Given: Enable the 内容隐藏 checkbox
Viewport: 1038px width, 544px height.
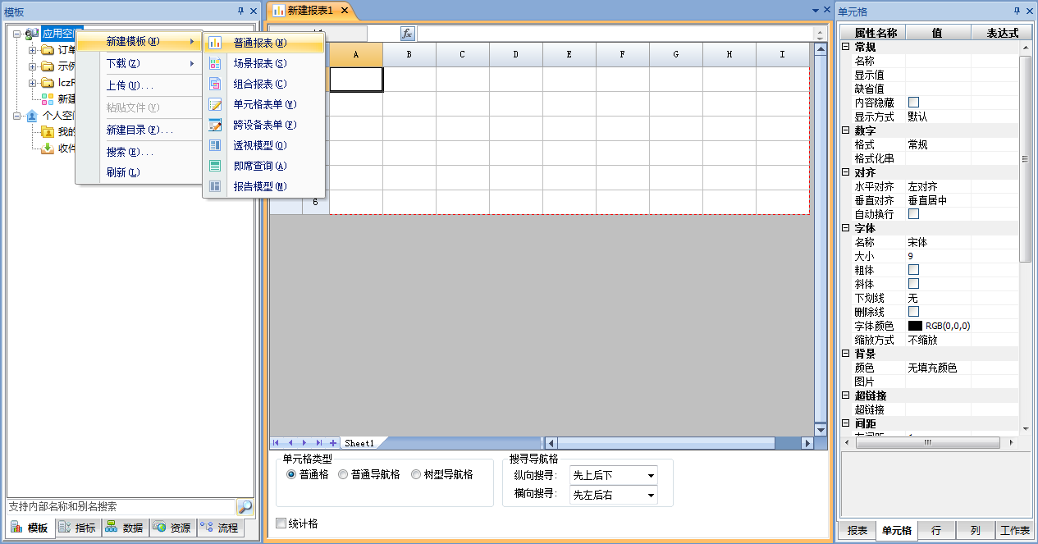Looking at the screenshot, I should click(x=913, y=103).
